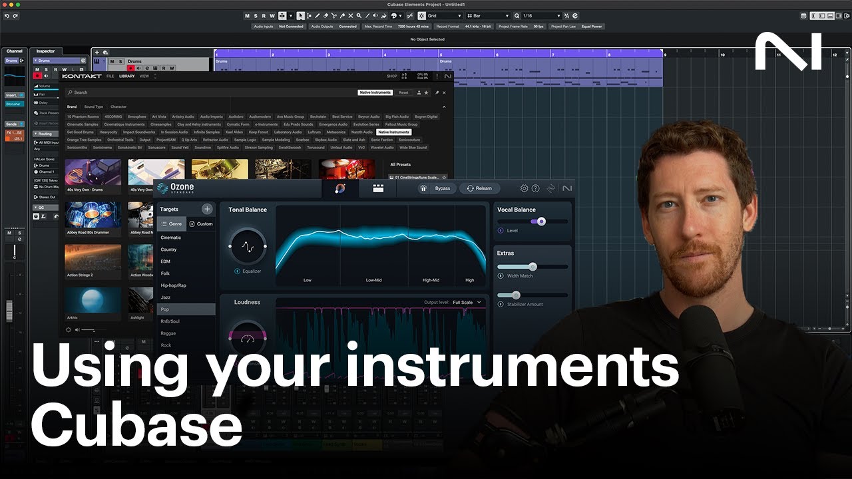Select the Split scissors tool in Cubase

click(x=333, y=15)
